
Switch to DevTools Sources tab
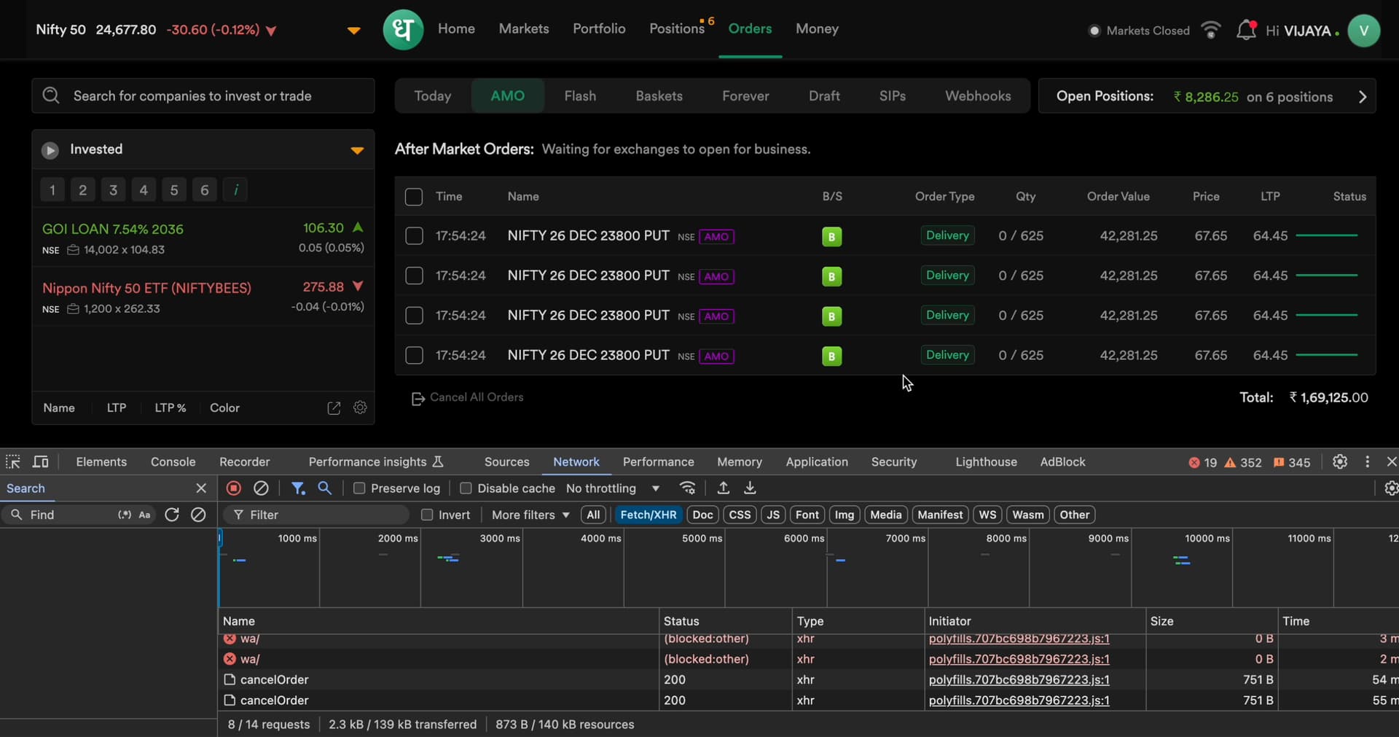pos(506,461)
